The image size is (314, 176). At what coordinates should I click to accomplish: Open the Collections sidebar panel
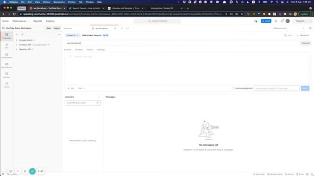click(x=6, y=36)
